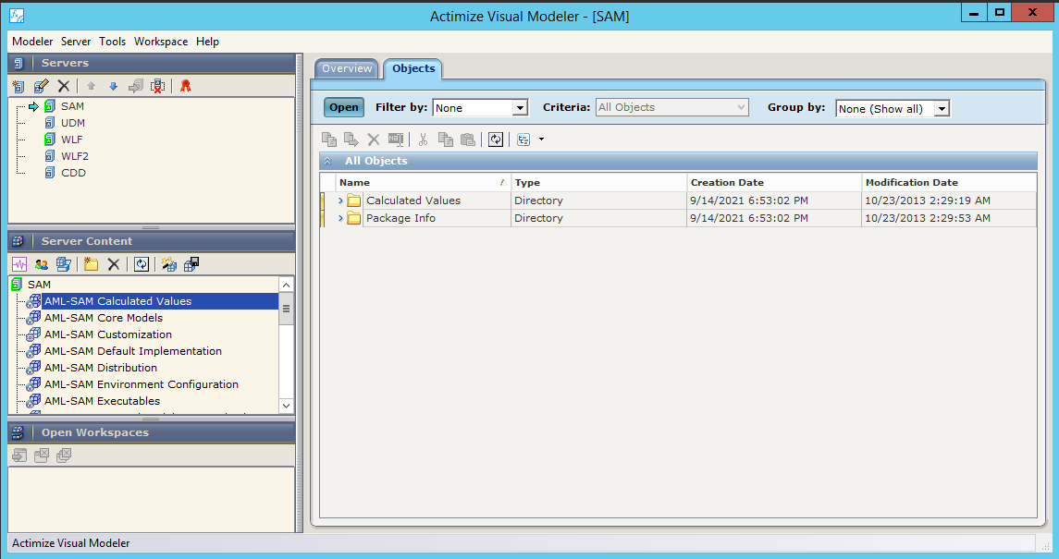Click the delete X in Server Content toolbar
This screenshot has height=559, width=1059.
tap(114, 264)
